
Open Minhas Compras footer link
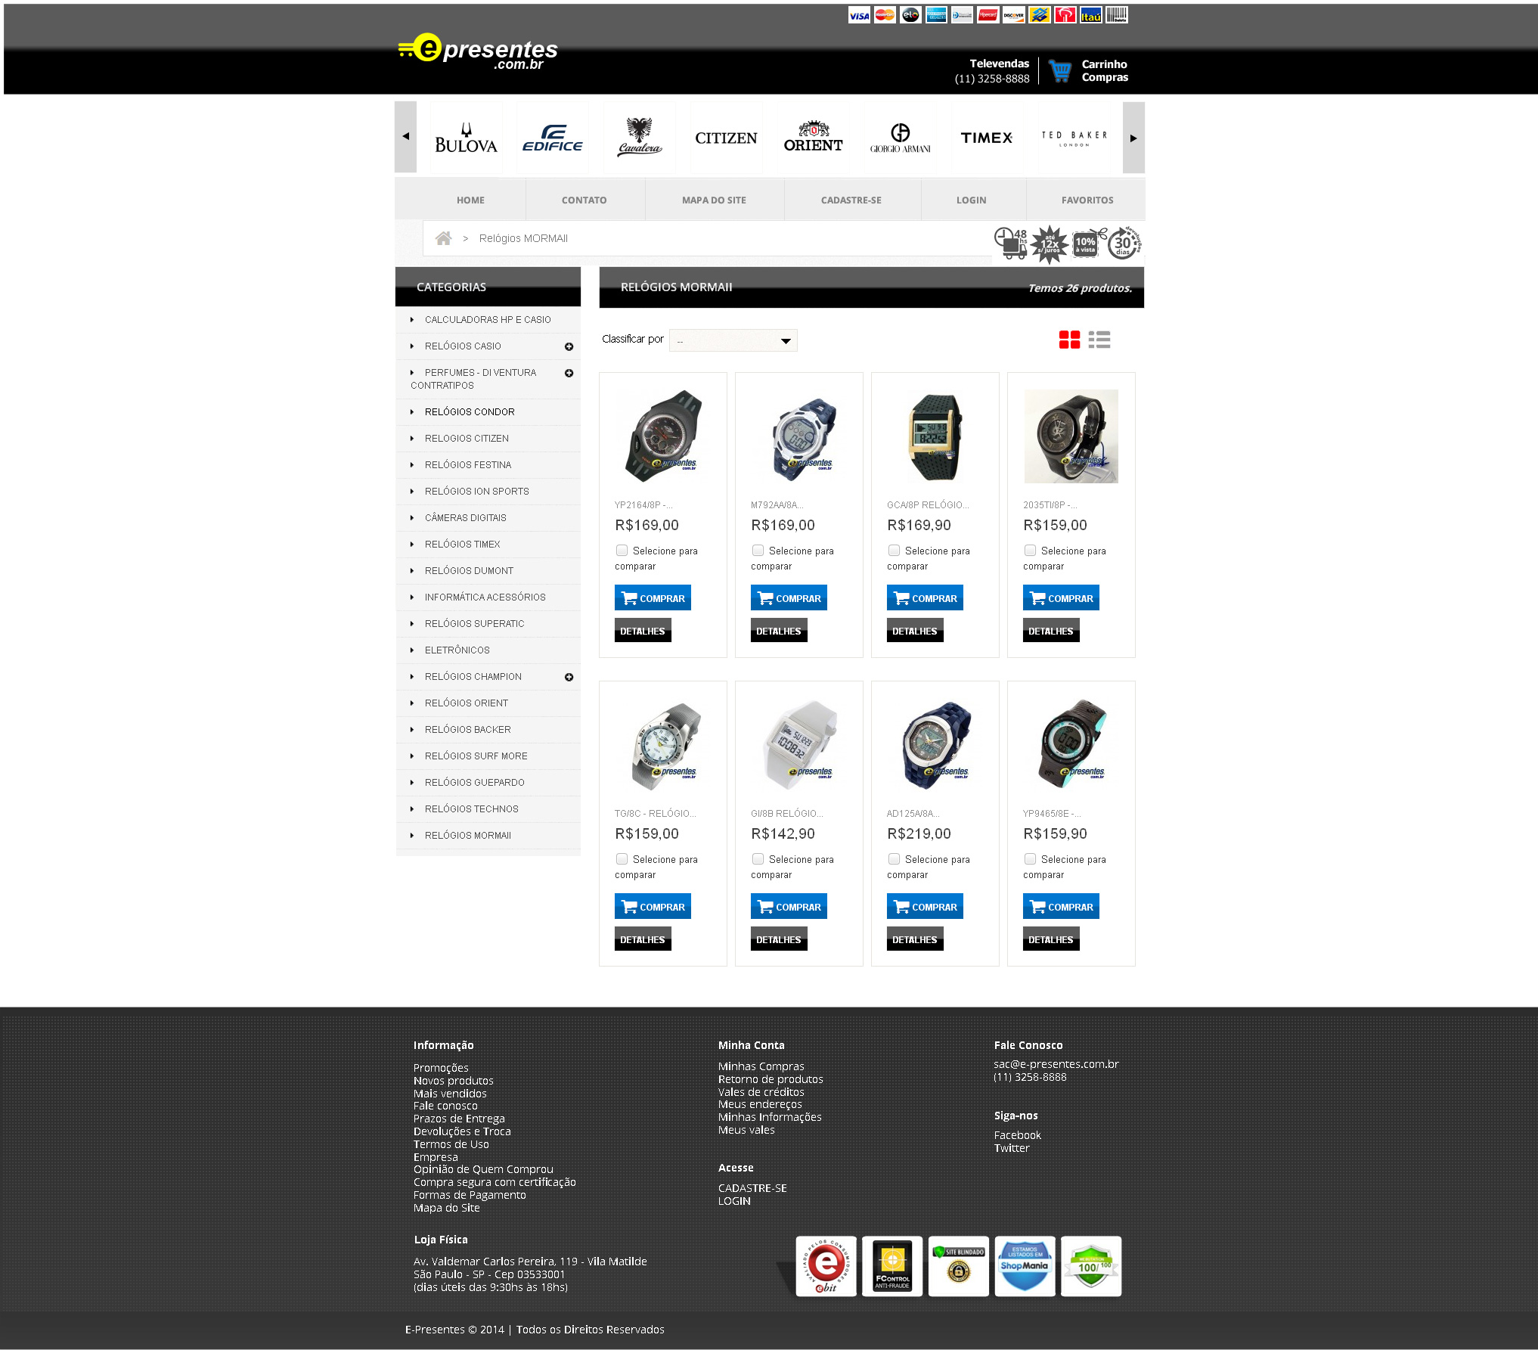pyautogui.click(x=761, y=1066)
